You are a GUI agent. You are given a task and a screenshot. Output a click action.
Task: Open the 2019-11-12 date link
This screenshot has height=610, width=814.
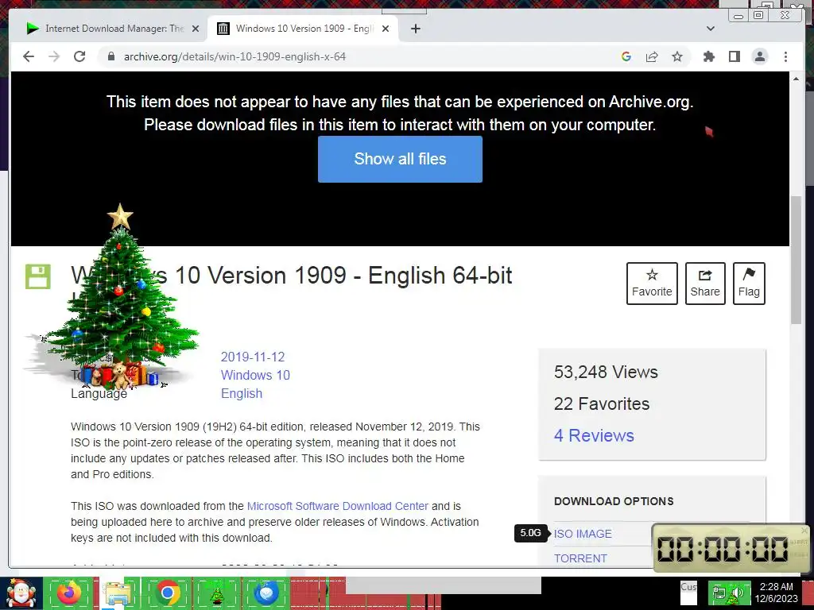point(253,357)
